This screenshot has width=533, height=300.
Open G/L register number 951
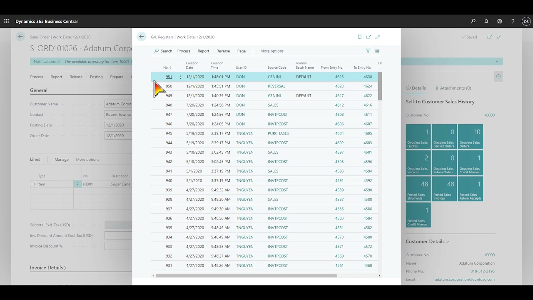click(x=169, y=77)
